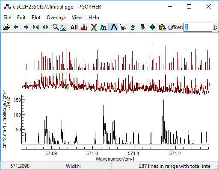219x170 pixels.
Task: Click the red spectrum simulate icon
Action: click(x=84, y=27)
